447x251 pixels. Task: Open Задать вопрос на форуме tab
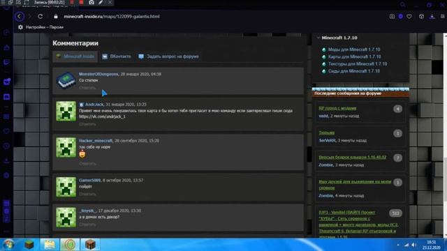(x=169, y=56)
